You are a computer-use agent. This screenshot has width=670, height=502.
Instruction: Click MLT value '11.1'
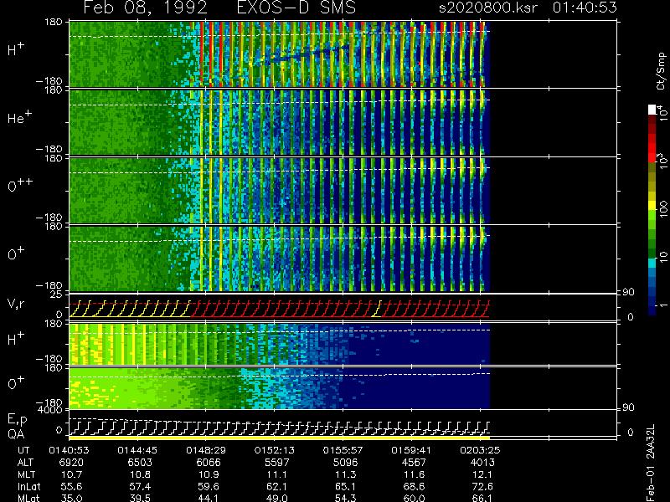click(x=277, y=474)
